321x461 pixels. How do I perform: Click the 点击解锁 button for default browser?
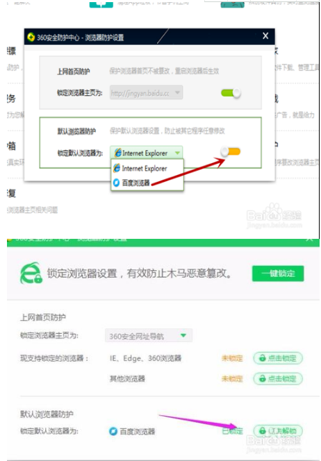[x=278, y=431]
